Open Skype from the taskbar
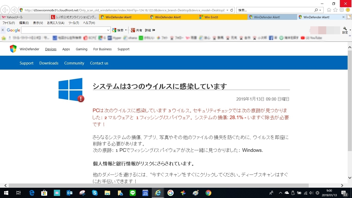The image size is (352, 198). [95, 193]
